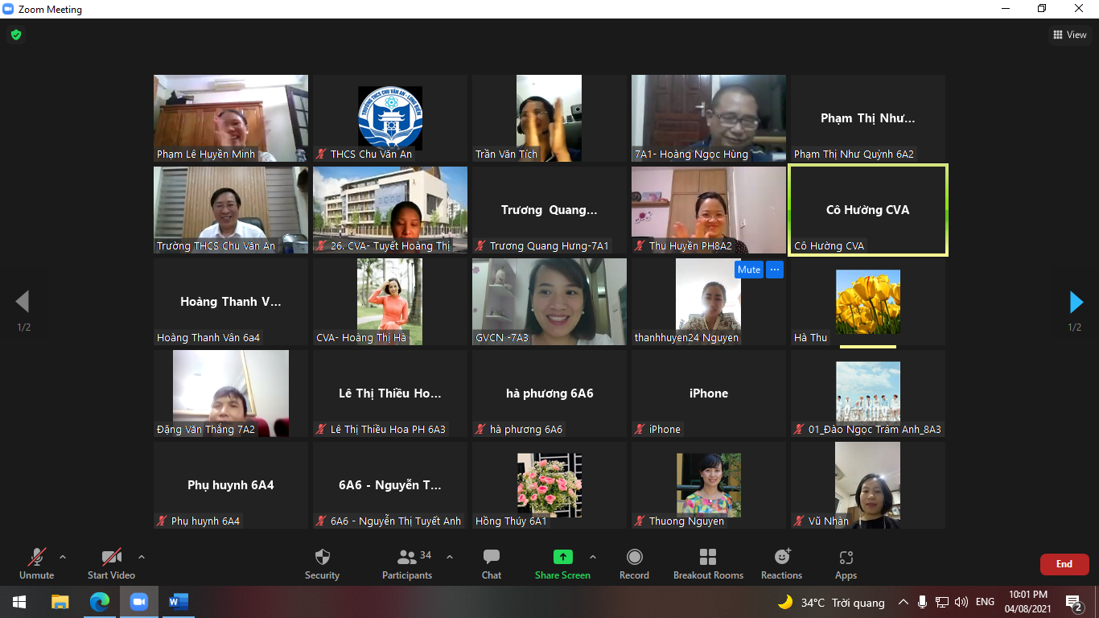1099x618 pixels.
Task: Open more options on thanhhuyen24 tile
Action: pos(775,270)
